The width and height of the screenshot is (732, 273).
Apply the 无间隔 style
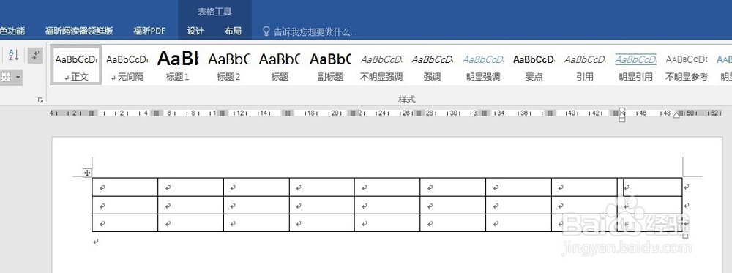click(x=127, y=65)
